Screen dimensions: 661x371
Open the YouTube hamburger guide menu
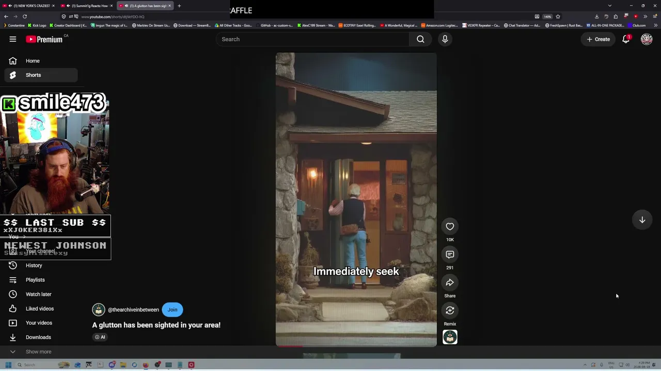tap(13, 39)
